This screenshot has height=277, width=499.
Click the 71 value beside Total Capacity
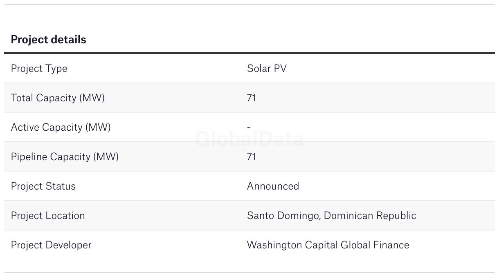pyautogui.click(x=251, y=98)
